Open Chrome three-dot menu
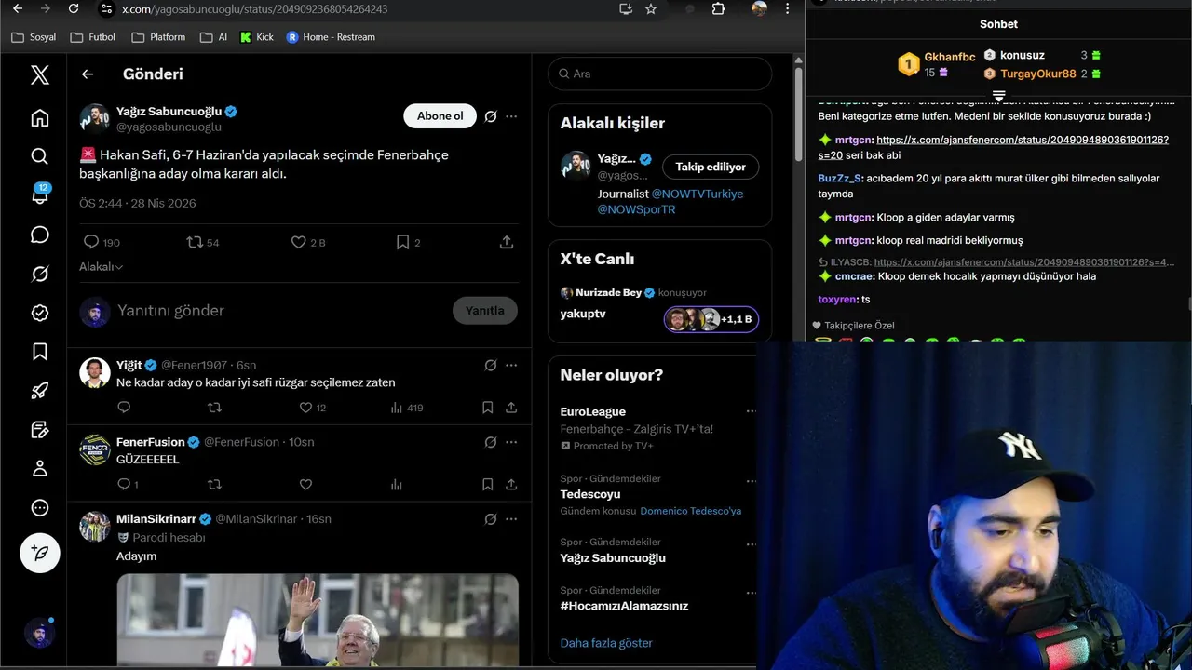This screenshot has height=670, width=1192. [x=788, y=8]
